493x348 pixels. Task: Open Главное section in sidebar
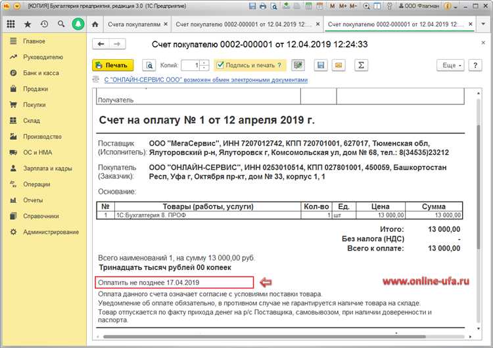coord(43,41)
